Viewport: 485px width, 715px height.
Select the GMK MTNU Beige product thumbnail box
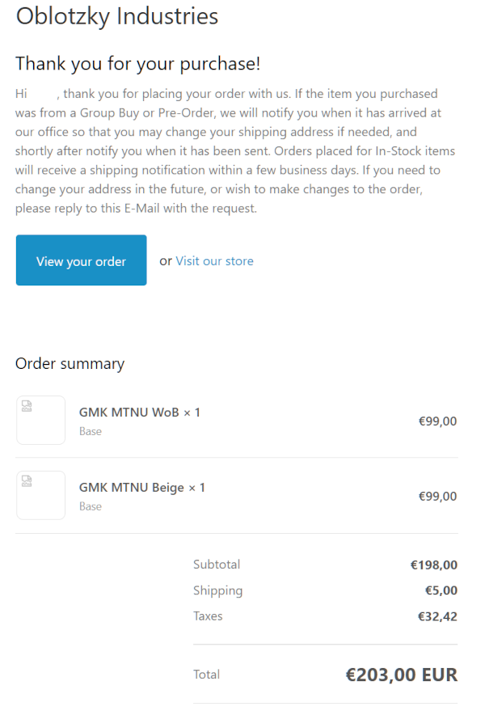40,495
